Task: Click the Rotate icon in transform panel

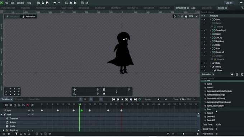Action: coord(75,94)
